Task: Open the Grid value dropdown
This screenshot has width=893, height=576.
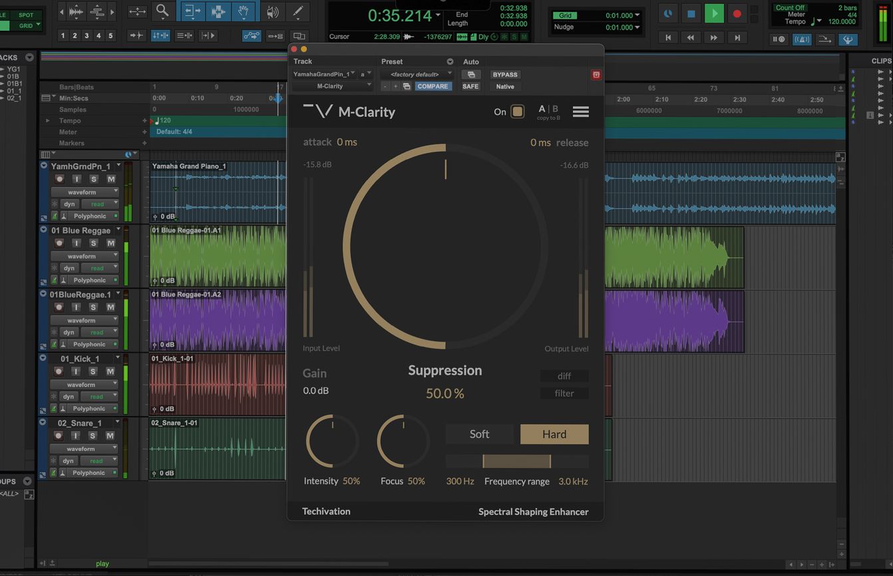Action: click(x=637, y=15)
